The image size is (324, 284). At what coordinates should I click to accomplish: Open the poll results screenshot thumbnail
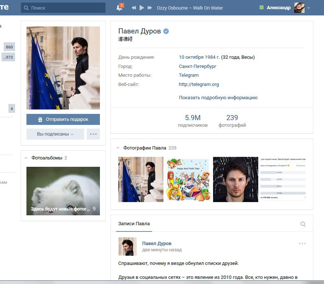[283, 179]
